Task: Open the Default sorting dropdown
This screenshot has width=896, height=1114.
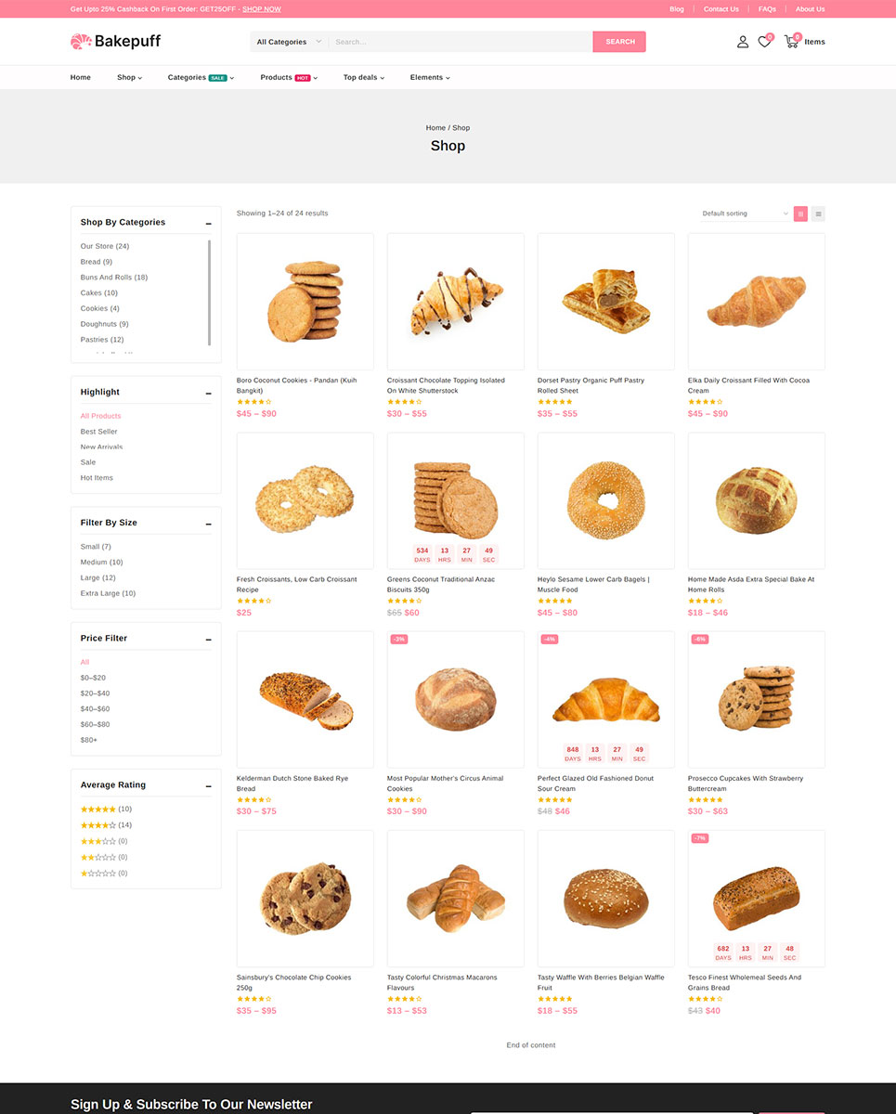Action: 745,214
